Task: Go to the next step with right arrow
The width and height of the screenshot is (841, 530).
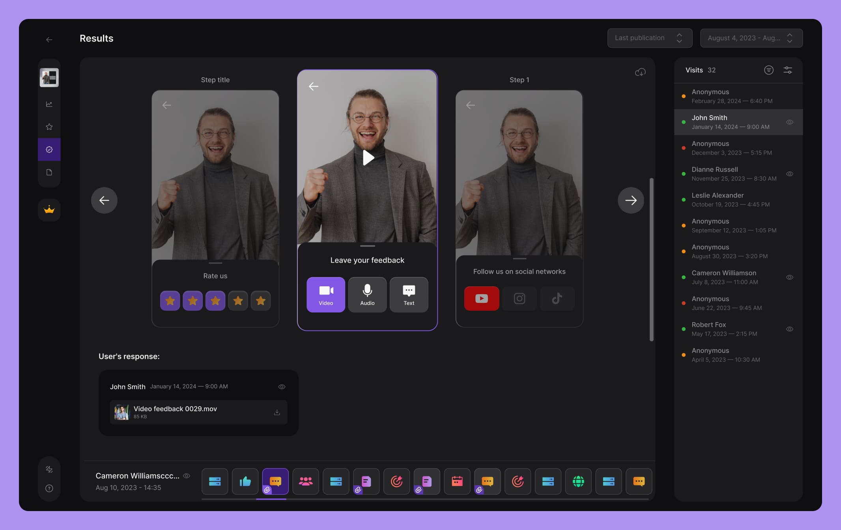Action: click(630, 200)
